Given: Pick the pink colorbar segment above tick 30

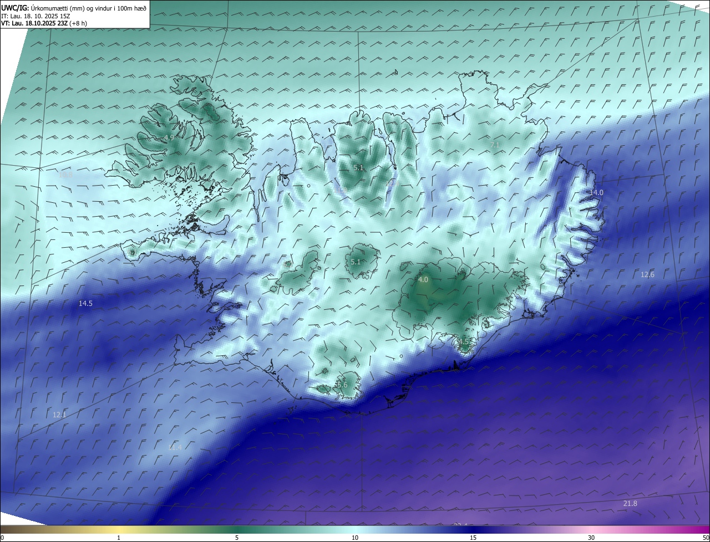Looking at the screenshot, I should 591,530.
